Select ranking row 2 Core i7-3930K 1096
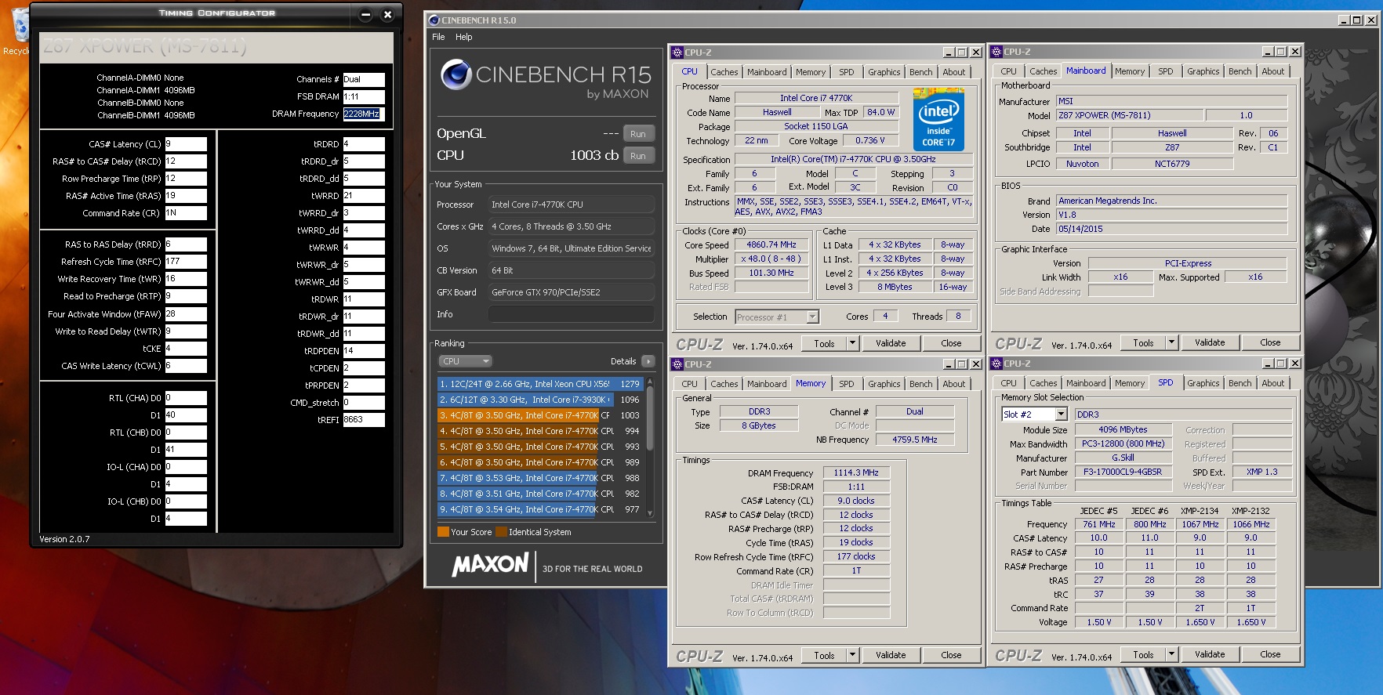Screen dimensions: 1383x695 click(540, 400)
